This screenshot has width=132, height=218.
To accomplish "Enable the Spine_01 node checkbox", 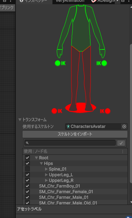I will click(x=27, y=169).
